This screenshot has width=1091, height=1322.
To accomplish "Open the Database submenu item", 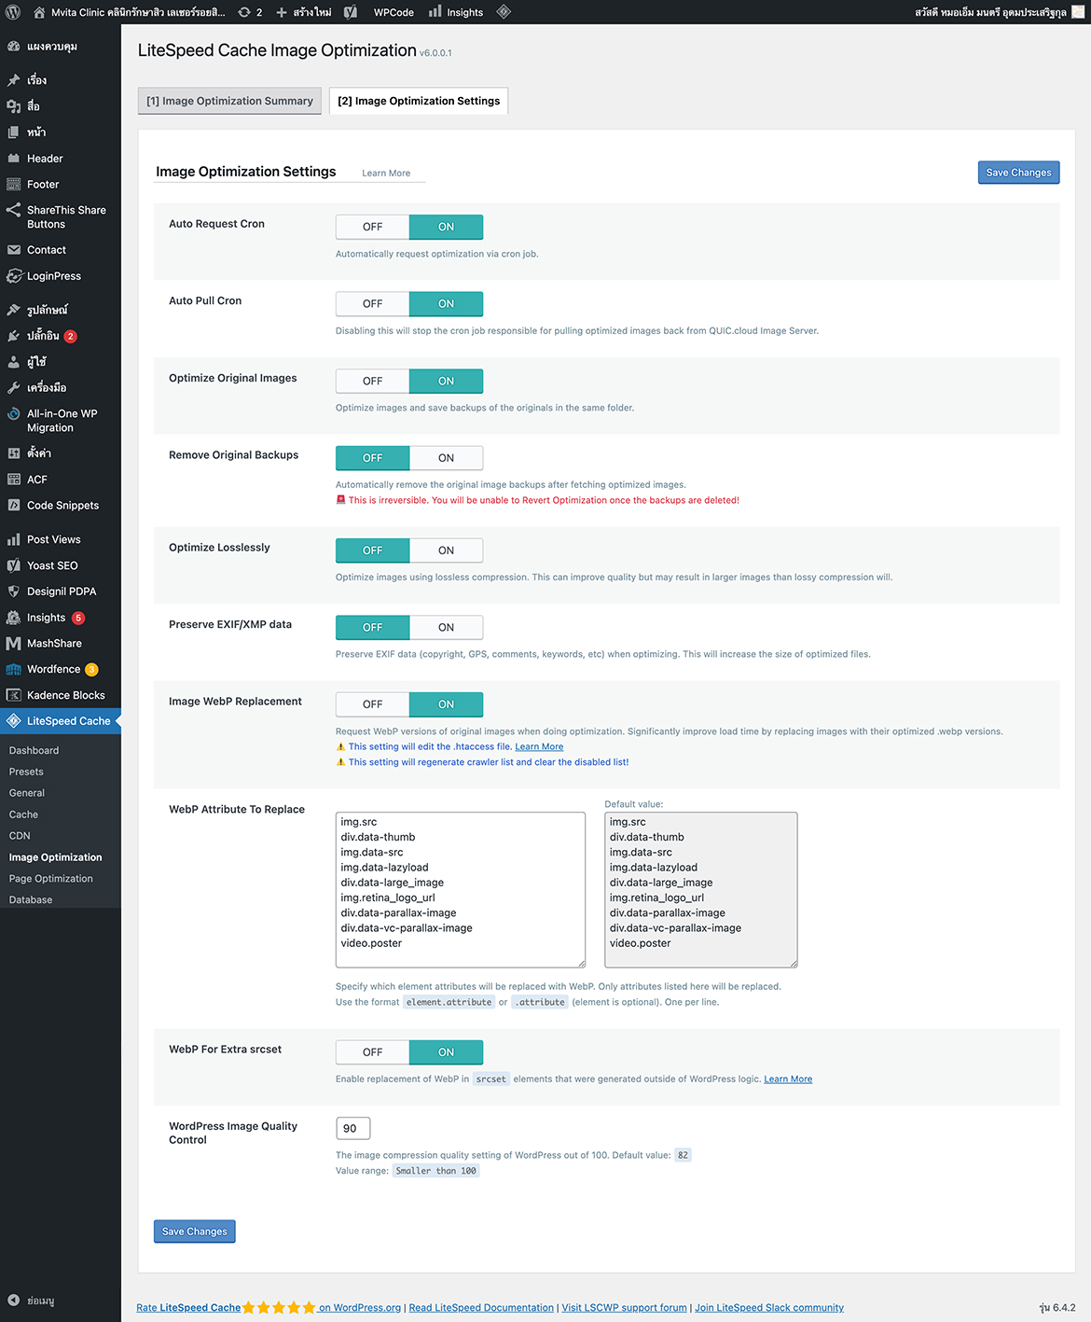I will [31, 900].
